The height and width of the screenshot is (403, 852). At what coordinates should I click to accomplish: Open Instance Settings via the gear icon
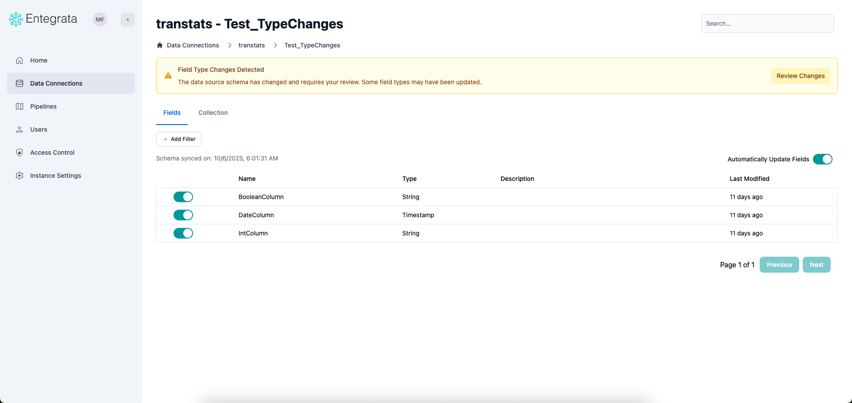tap(20, 175)
